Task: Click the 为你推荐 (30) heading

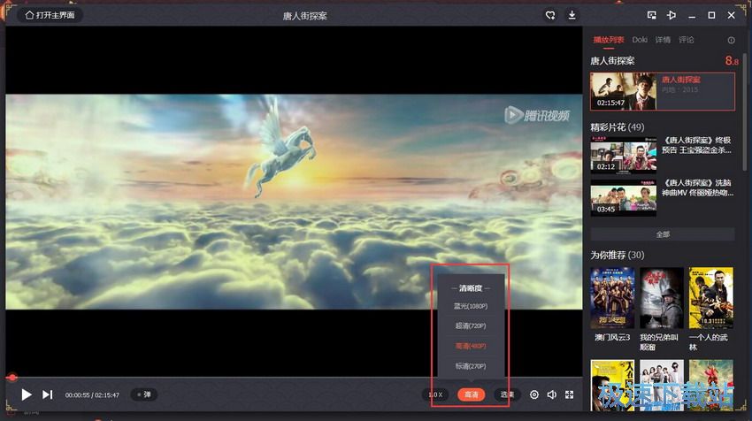Action: 618,255
